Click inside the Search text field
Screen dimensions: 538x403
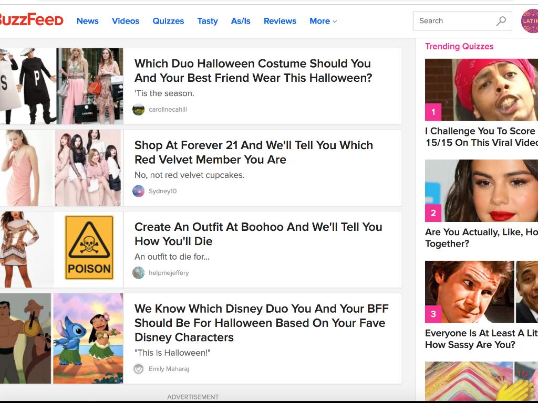click(x=453, y=21)
